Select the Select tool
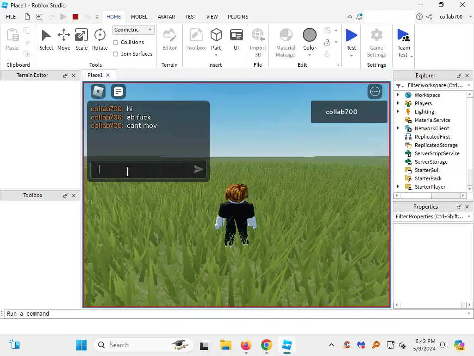The width and height of the screenshot is (474, 356). (x=46, y=39)
